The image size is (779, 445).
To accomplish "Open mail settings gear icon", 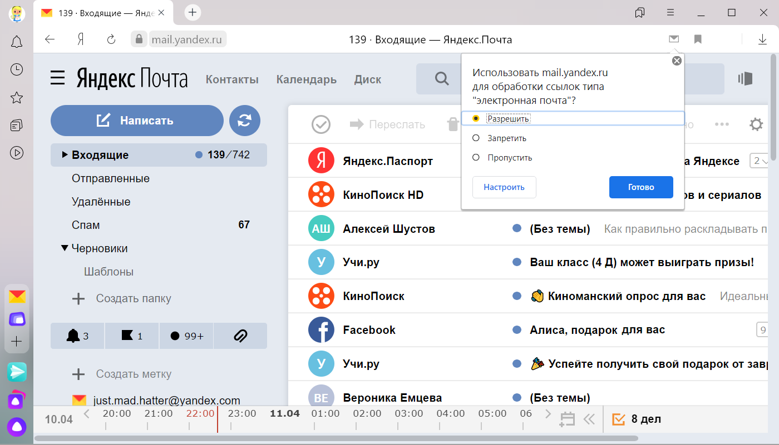I will [756, 124].
